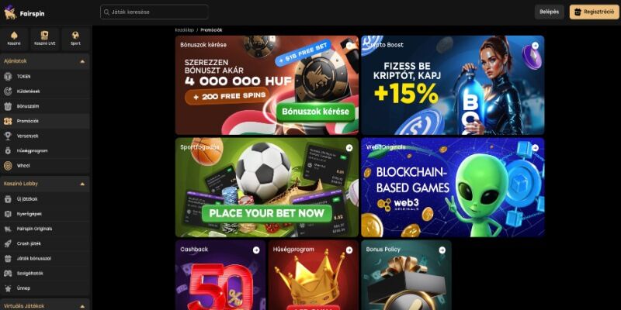Screen dimensions: 621x310
Task: Collapse the Kaszinó Lobby section
Action: [82, 184]
